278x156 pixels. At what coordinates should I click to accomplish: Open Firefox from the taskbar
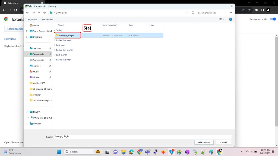coord(163,152)
